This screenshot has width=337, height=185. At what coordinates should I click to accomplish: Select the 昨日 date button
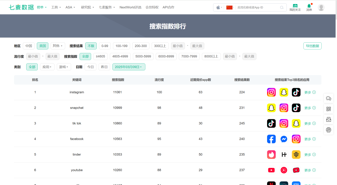click(x=104, y=67)
